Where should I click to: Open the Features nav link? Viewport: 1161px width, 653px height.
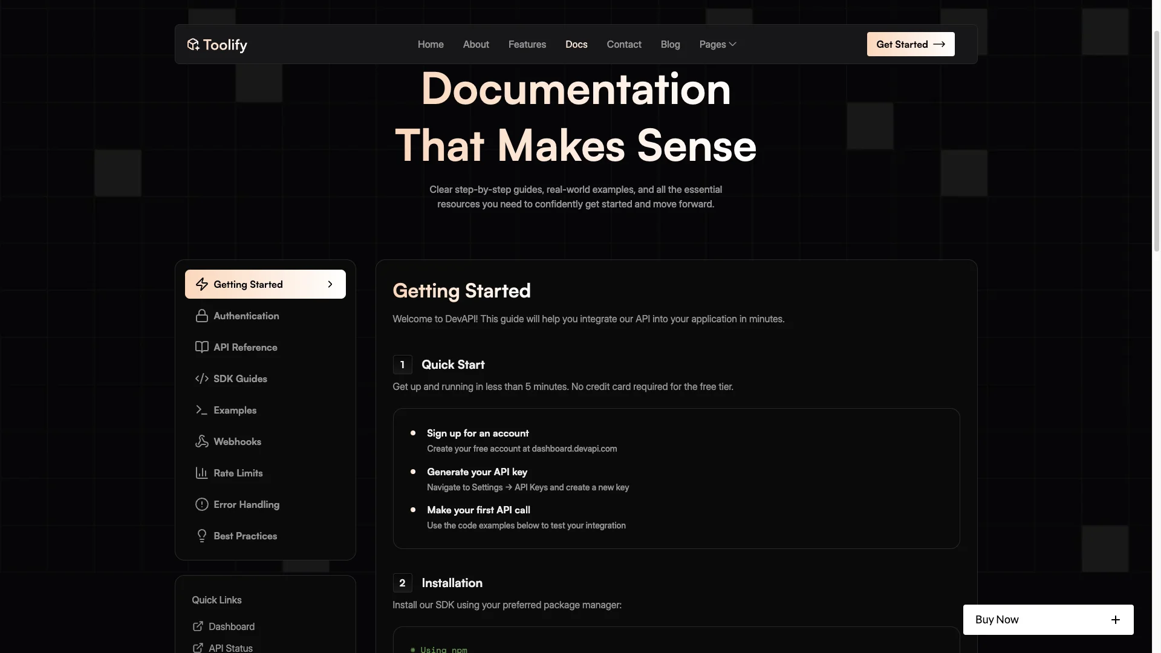(527, 44)
